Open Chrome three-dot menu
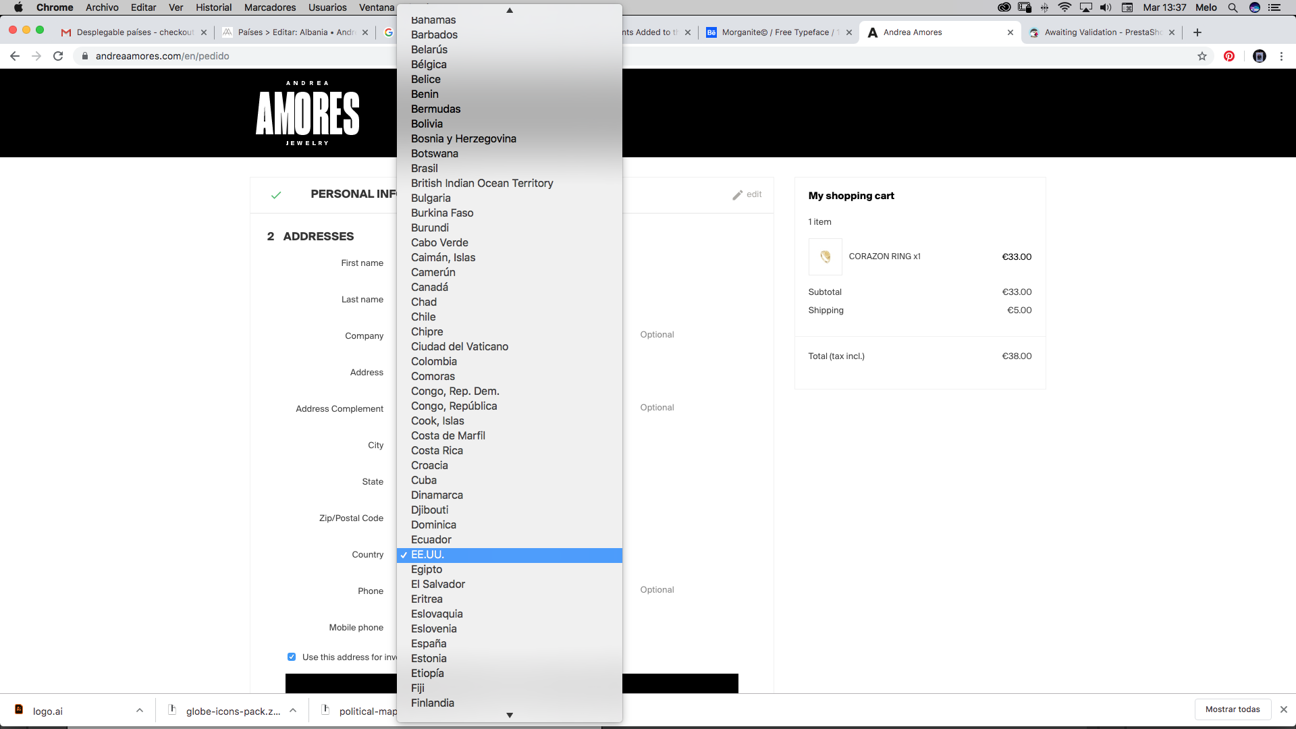This screenshot has width=1296, height=729. click(x=1281, y=56)
